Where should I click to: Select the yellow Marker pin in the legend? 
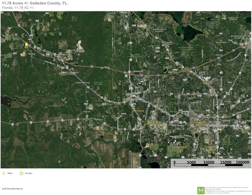[x=4, y=173]
